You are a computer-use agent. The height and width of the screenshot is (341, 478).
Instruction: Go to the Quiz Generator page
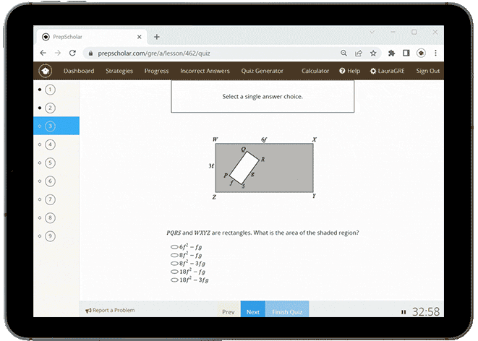click(x=263, y=71)
